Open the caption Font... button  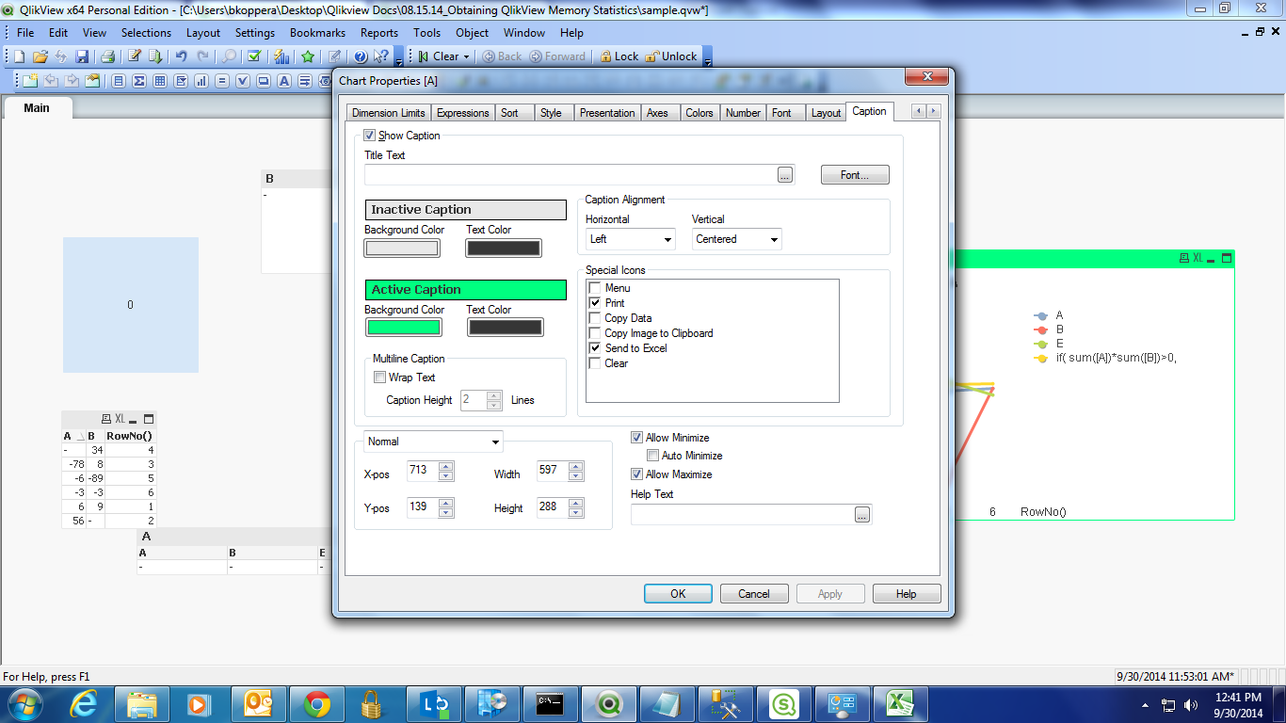coord(855,175)
